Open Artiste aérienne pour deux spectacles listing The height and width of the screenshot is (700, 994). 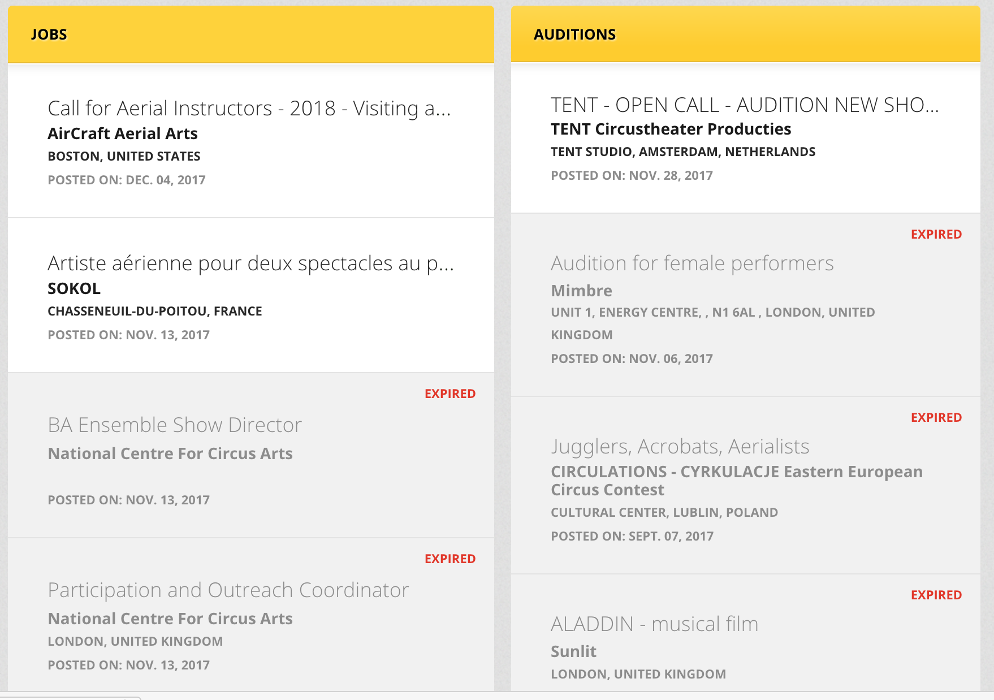coord(251,263)
